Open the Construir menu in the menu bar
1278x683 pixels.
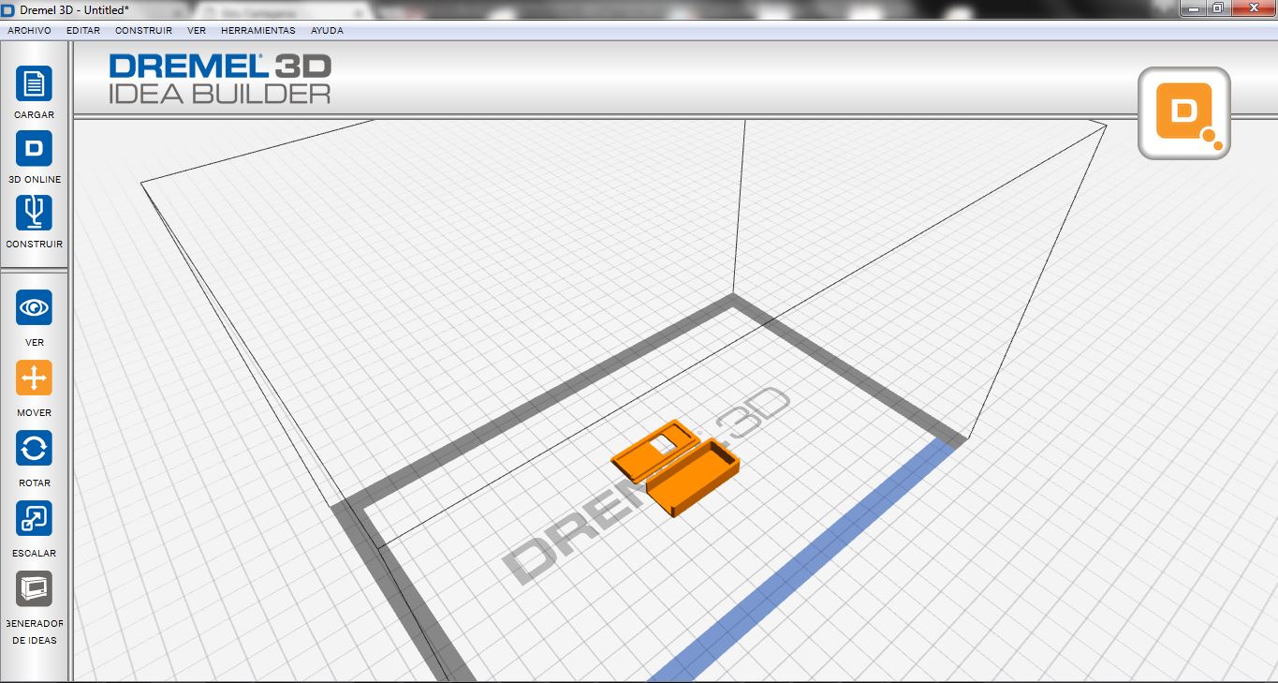143,30
